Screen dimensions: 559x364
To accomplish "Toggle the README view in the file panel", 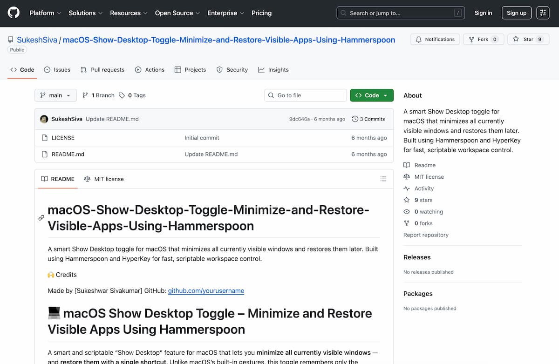I will point(57,179).
